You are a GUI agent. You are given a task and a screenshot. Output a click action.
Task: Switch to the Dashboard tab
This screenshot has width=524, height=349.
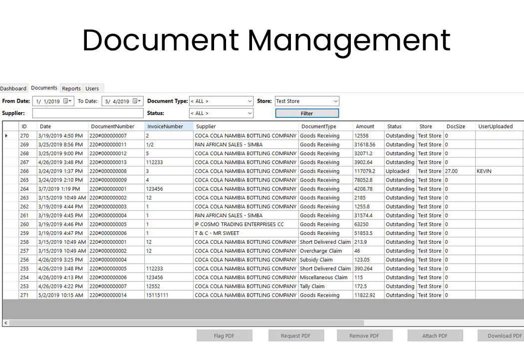pyautogui.click(x=13, y=88)
